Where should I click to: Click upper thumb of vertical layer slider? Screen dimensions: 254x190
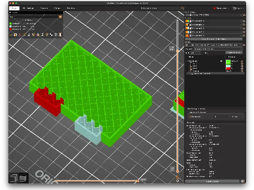pyautogui.click(x=177, y=51)
